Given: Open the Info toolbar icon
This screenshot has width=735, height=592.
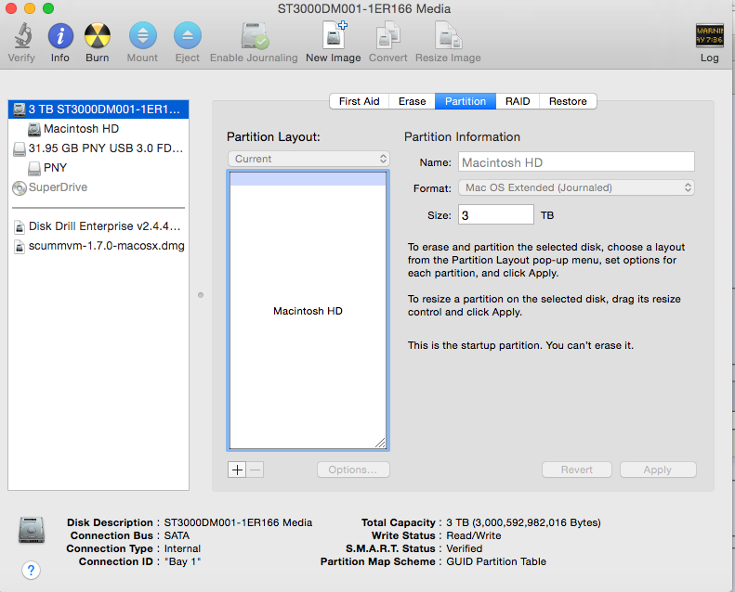Looking at the screenshot, I should click(60, 35).
